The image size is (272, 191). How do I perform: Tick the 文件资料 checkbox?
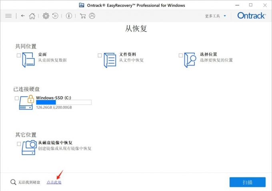point(100,55)
